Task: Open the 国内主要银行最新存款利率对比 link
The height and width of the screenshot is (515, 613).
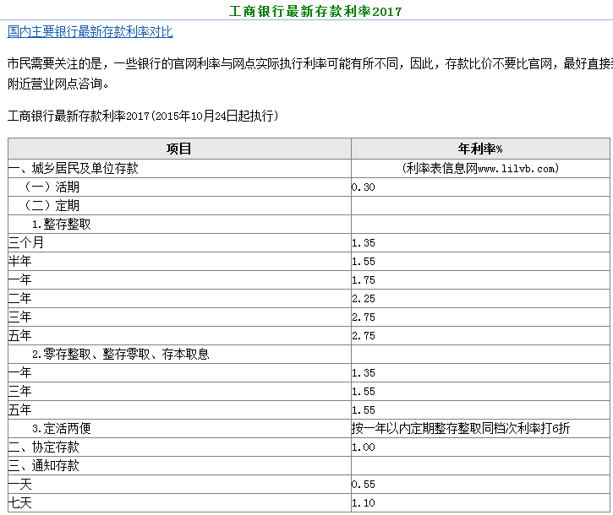Action: click(x=90, y=31)
